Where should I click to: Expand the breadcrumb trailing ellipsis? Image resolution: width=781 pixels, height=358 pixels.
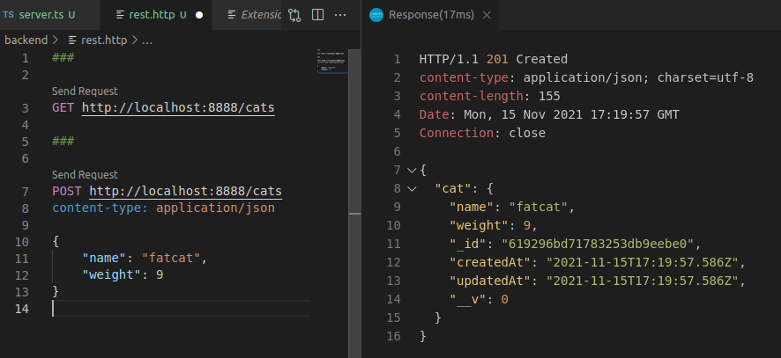coord(146,40)
